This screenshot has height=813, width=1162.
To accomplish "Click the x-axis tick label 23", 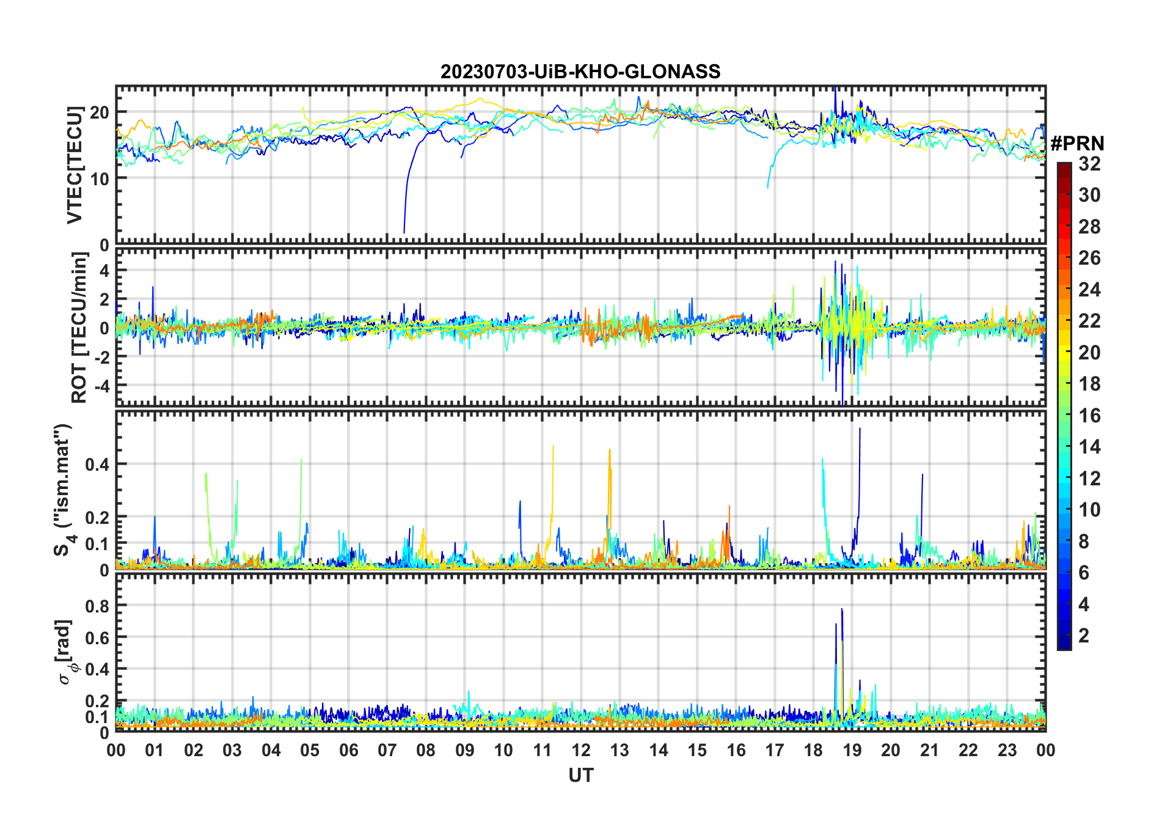I will tap(1007, 750).
